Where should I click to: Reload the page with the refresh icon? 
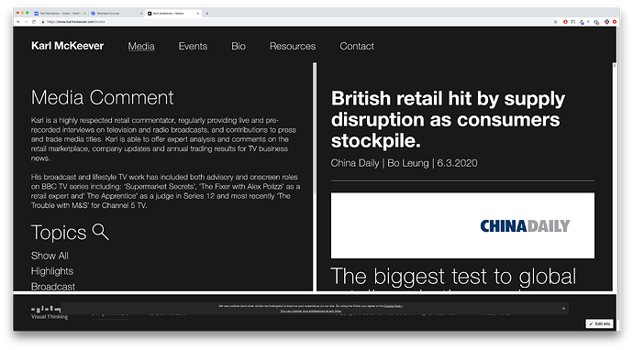(34, 22)
